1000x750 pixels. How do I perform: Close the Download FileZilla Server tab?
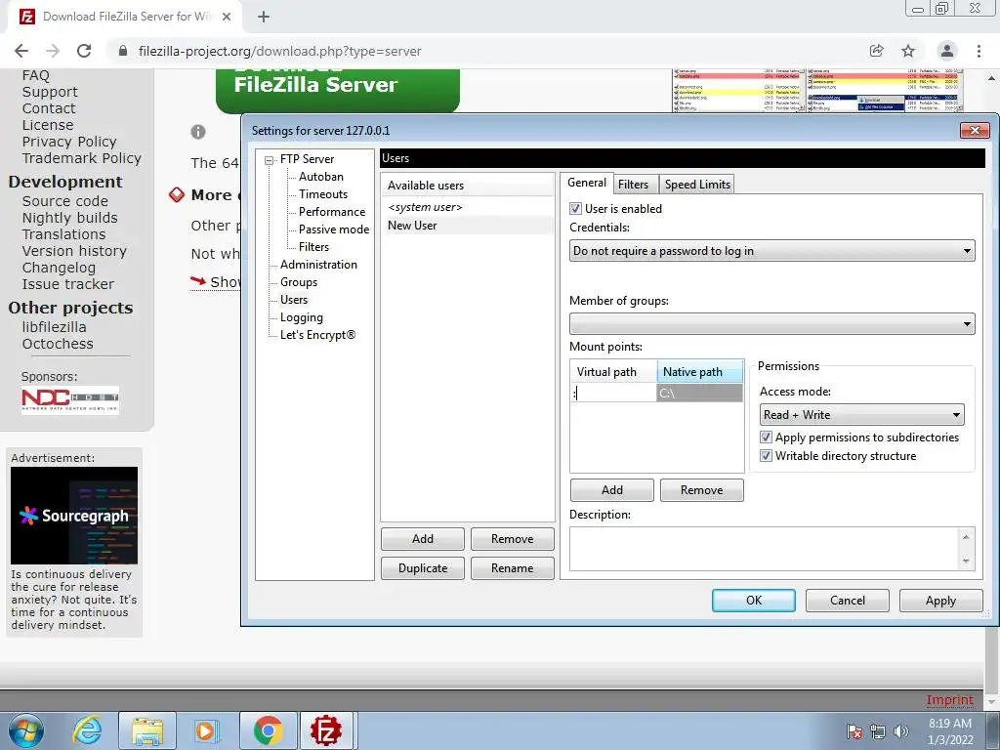pos(227,17)
